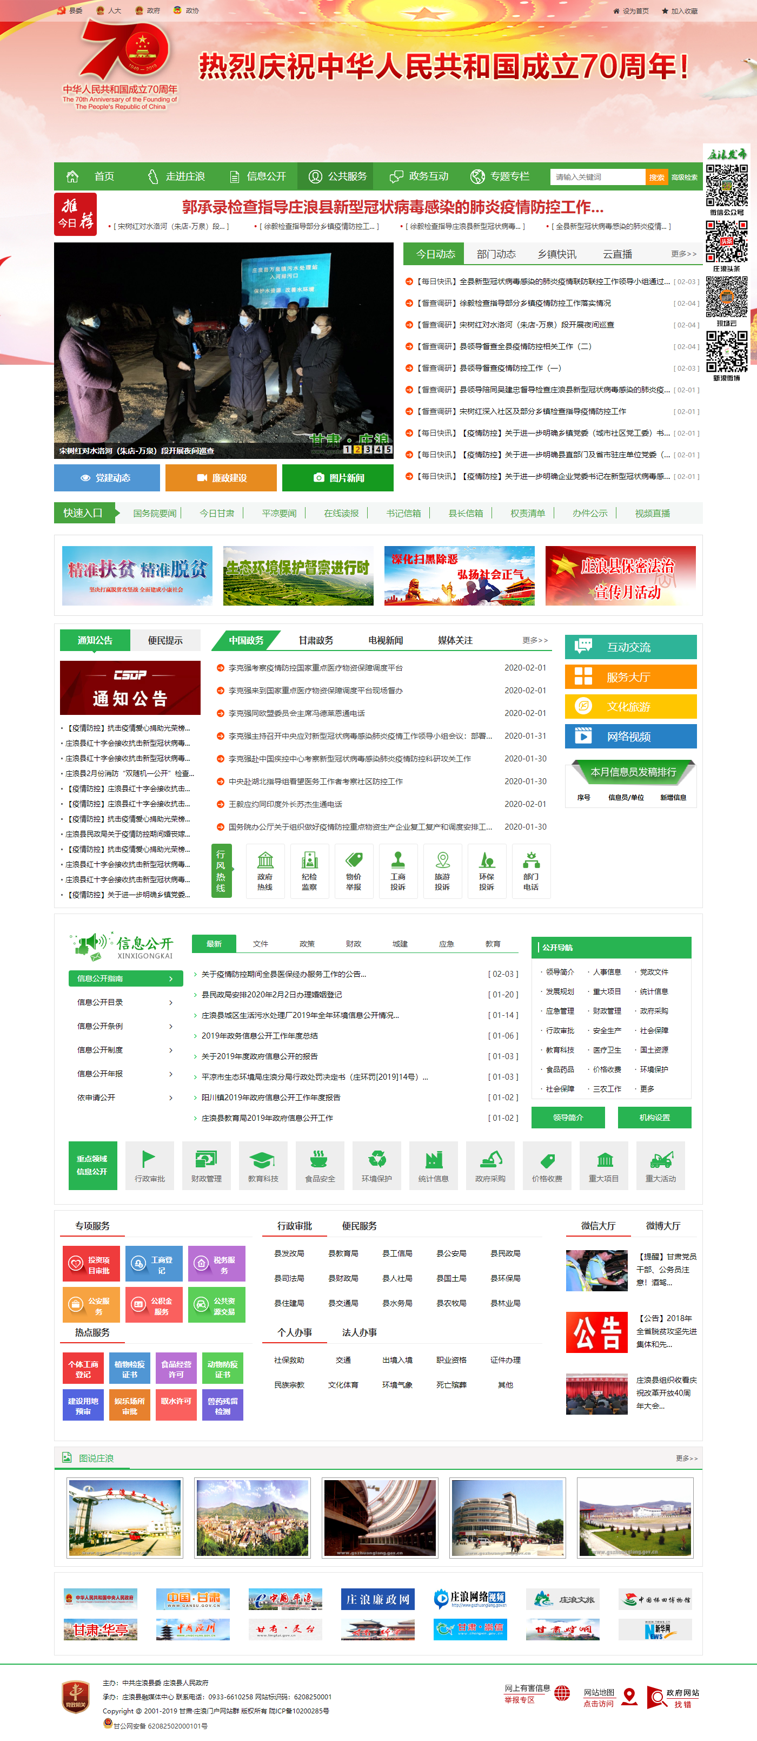Click the 财政管理 icon tile
This screenshot has height=1741, width=757.
click(206, 1165)
